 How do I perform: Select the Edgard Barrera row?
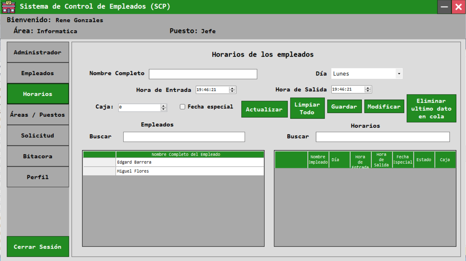pyautogui.click(x=190, y=162)
